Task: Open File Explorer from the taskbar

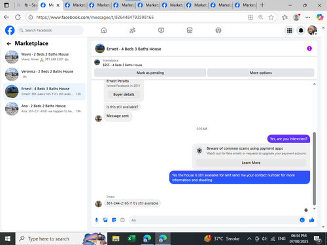Action: (116, 238)
